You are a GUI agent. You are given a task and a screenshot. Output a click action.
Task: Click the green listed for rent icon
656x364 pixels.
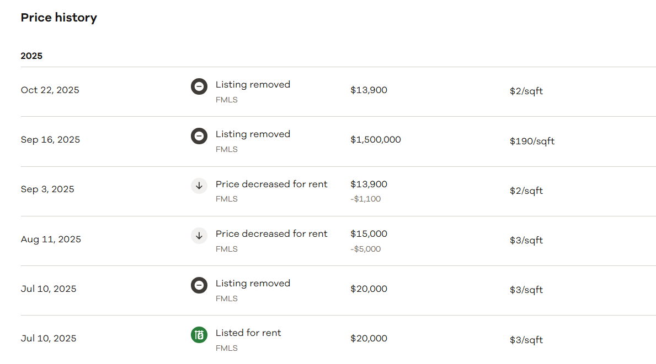click(x=199, y=335)
